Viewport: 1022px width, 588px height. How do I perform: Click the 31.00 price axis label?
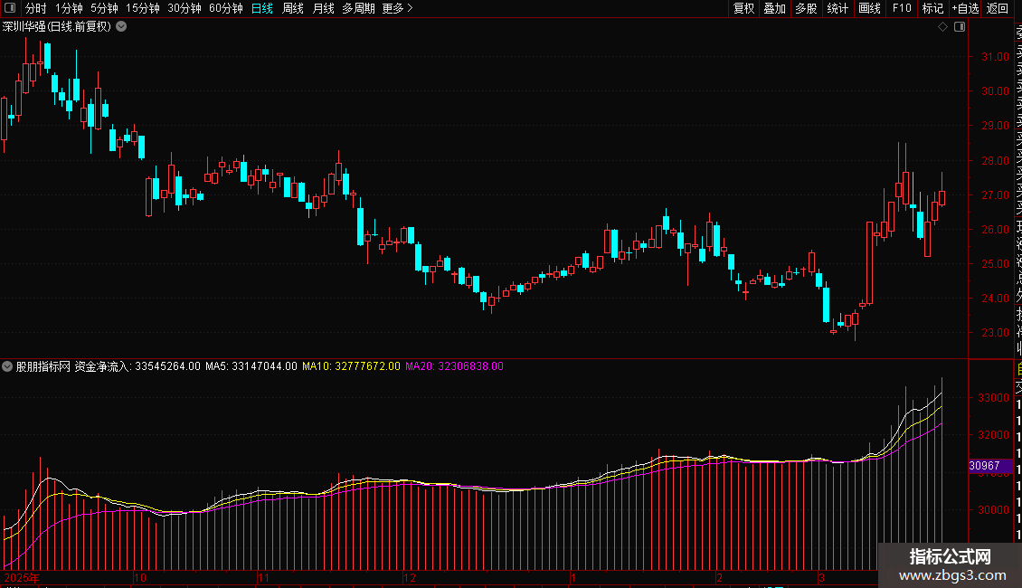click(x=995, y=57)
